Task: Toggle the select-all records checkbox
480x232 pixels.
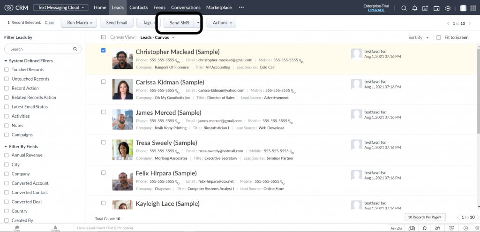Action: pos(104,37)
